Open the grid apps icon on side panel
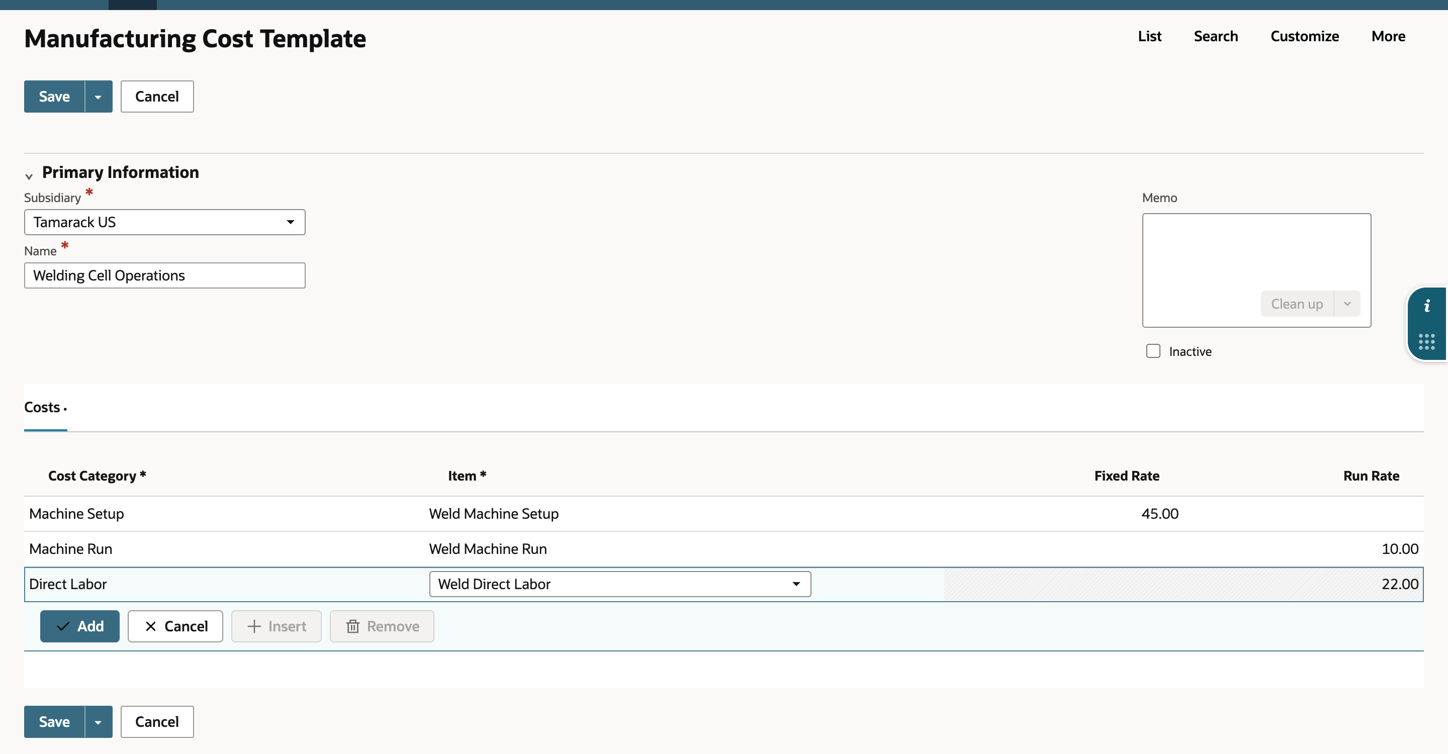Screen dimensions: 1448x754 [x=1427, y=342]
